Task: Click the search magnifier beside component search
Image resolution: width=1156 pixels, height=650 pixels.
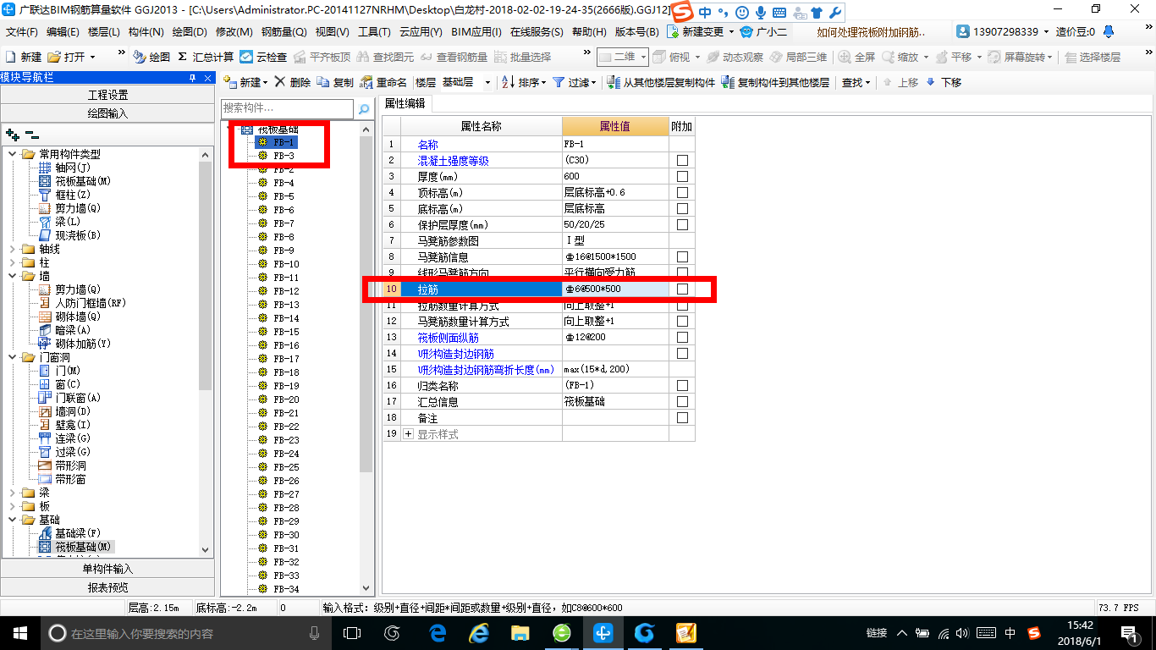Action: [x=364, y=109]
